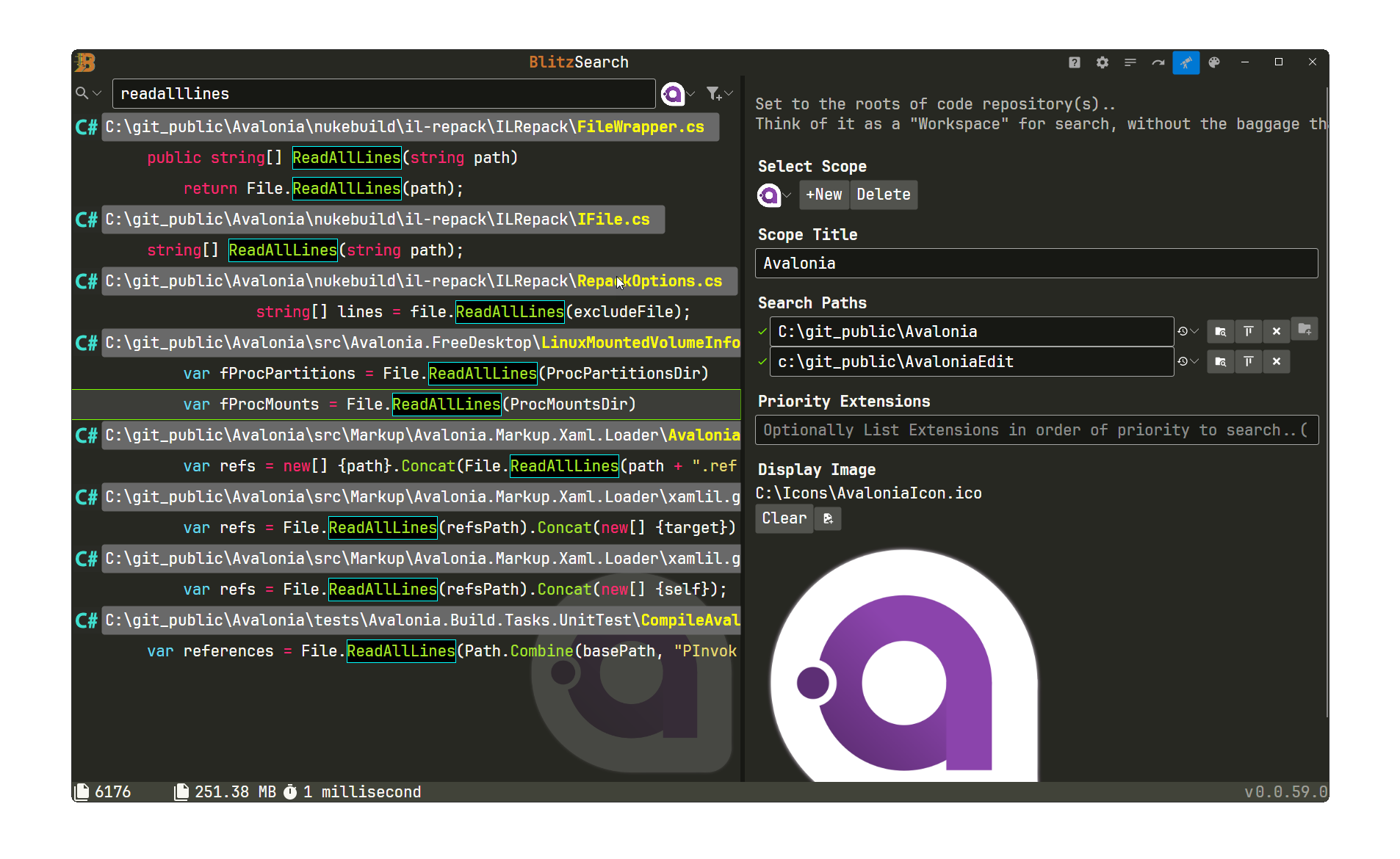This screenshot has width=1400, height=859.
Task: Click the C# icon beside LinuxMountedVolumeInfo
Action: 87,343
